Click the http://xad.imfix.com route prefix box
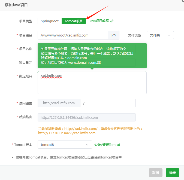This screenshot has width=184, height=180. 59,103
